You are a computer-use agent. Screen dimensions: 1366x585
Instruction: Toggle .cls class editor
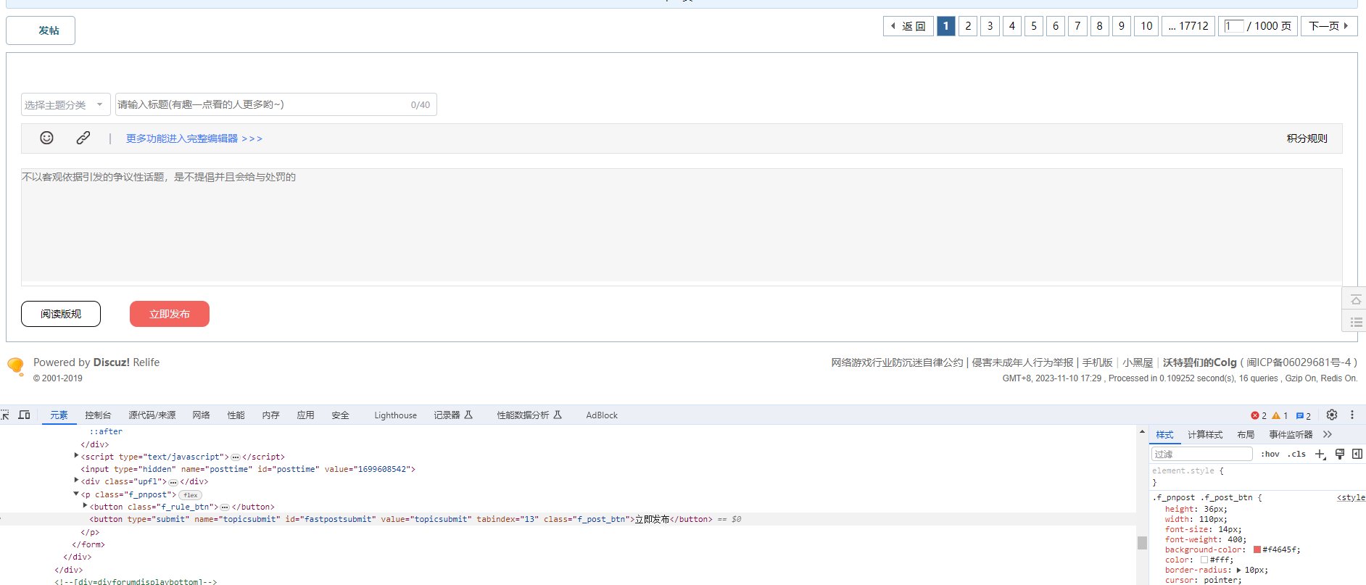point(1296,455)
